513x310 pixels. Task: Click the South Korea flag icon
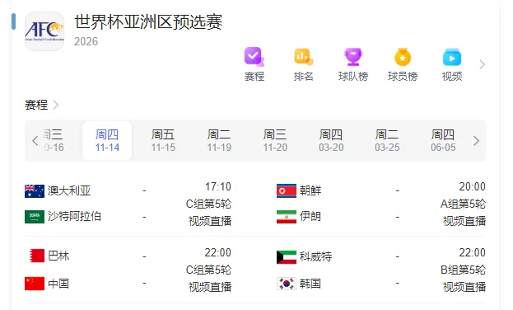point(287,284)
